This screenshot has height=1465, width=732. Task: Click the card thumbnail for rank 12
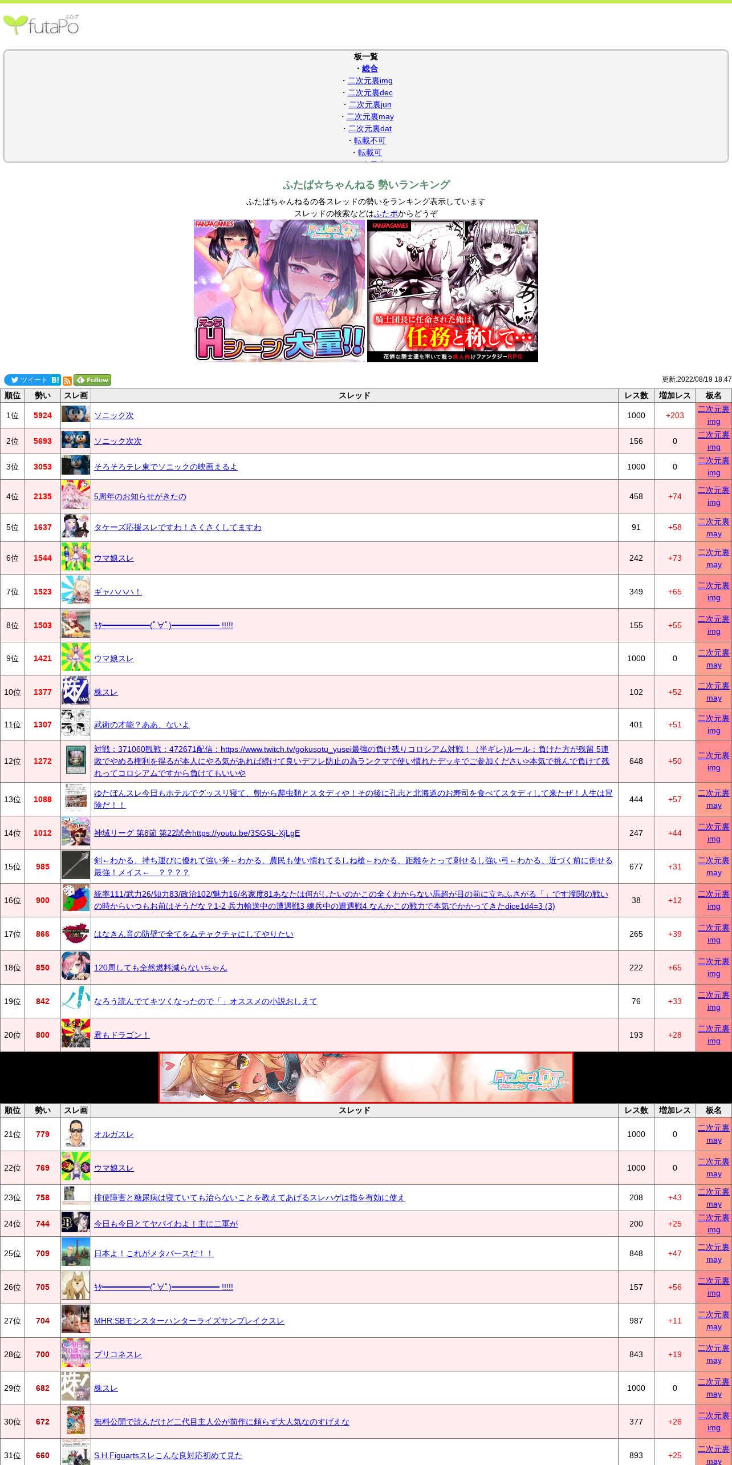coord(76,760)
